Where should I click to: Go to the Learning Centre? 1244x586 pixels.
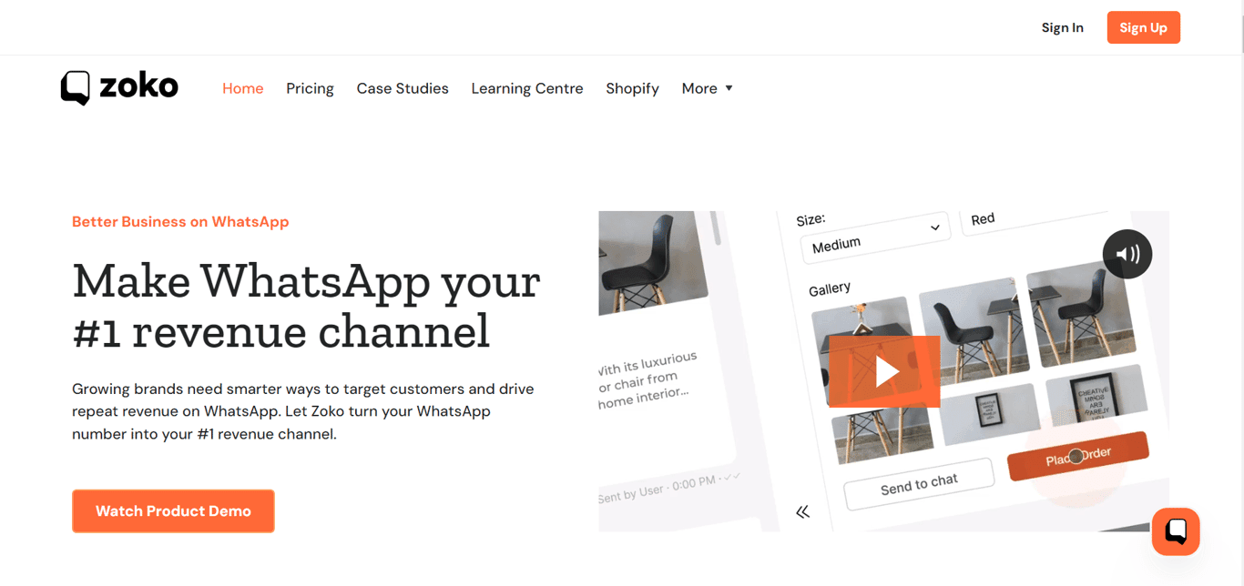[x=526, y=87]
